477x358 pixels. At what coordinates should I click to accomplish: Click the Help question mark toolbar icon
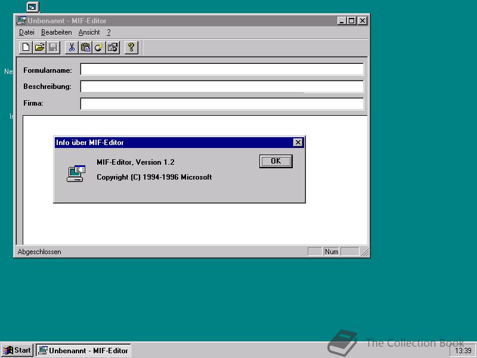(131, 48)
